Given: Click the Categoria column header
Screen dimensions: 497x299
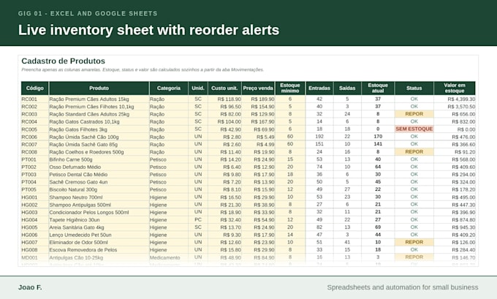Looking at the screenshot, I should [x=169, y=88].
